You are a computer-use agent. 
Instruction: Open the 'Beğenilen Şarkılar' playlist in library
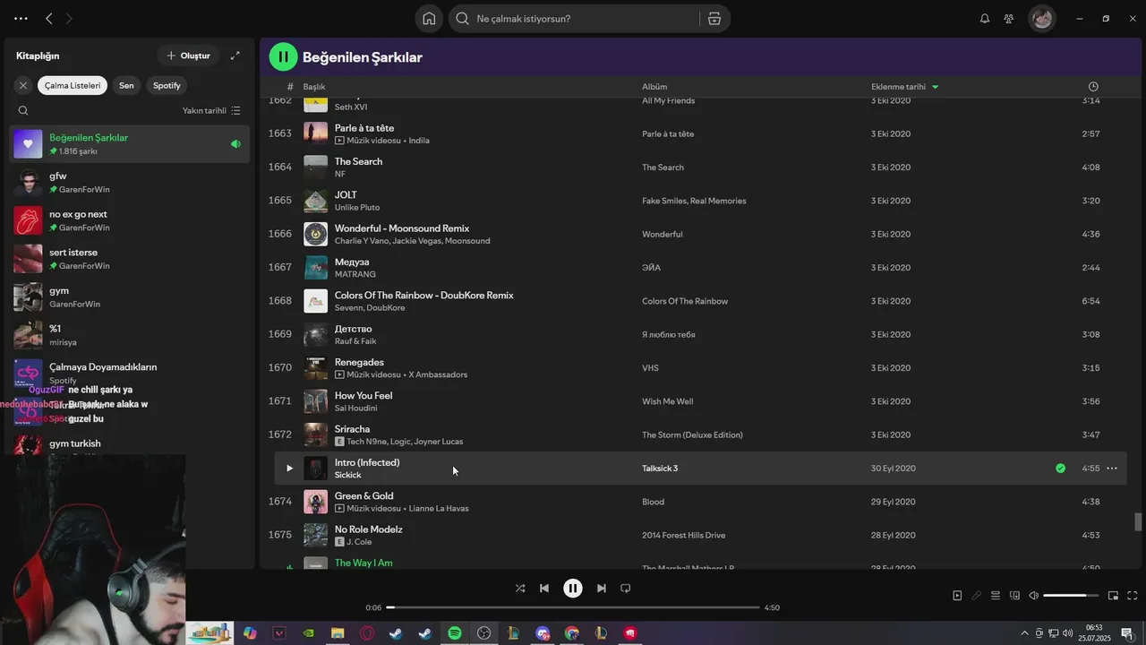(x=130, y=143)
